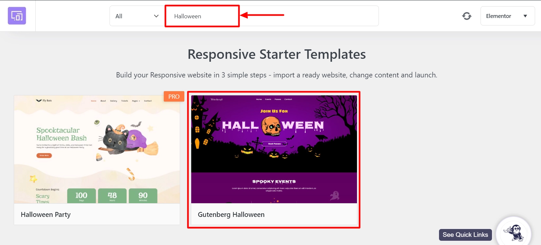Click the Fly Bats logo in preview
This screenshot has width=541, height=245.
pos(44,101)
